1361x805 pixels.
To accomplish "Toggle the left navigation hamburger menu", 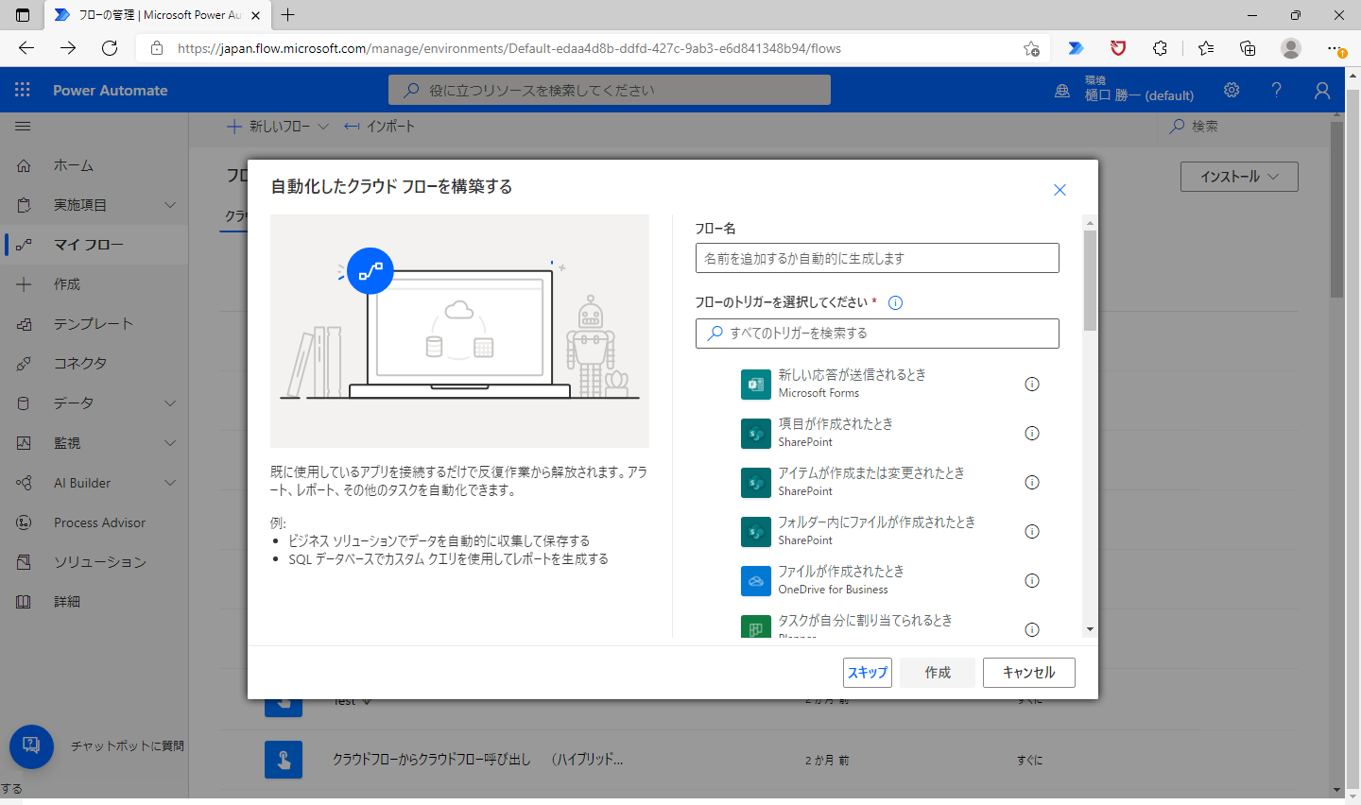I will [x=23, y=126].
